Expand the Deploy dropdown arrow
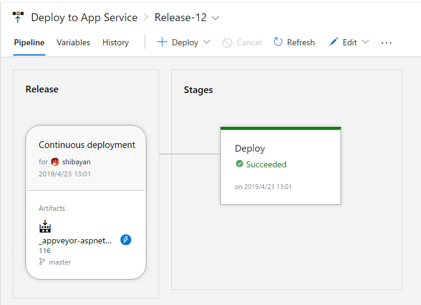The width and height of the screenshot is (421, 305). pyautogui.click(x=207, y=42)
